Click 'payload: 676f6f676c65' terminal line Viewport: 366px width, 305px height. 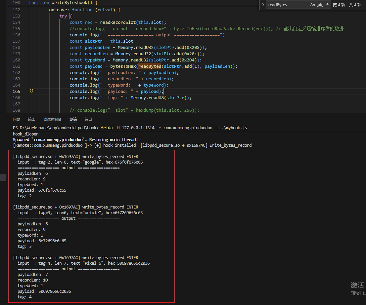coord(42,190)
